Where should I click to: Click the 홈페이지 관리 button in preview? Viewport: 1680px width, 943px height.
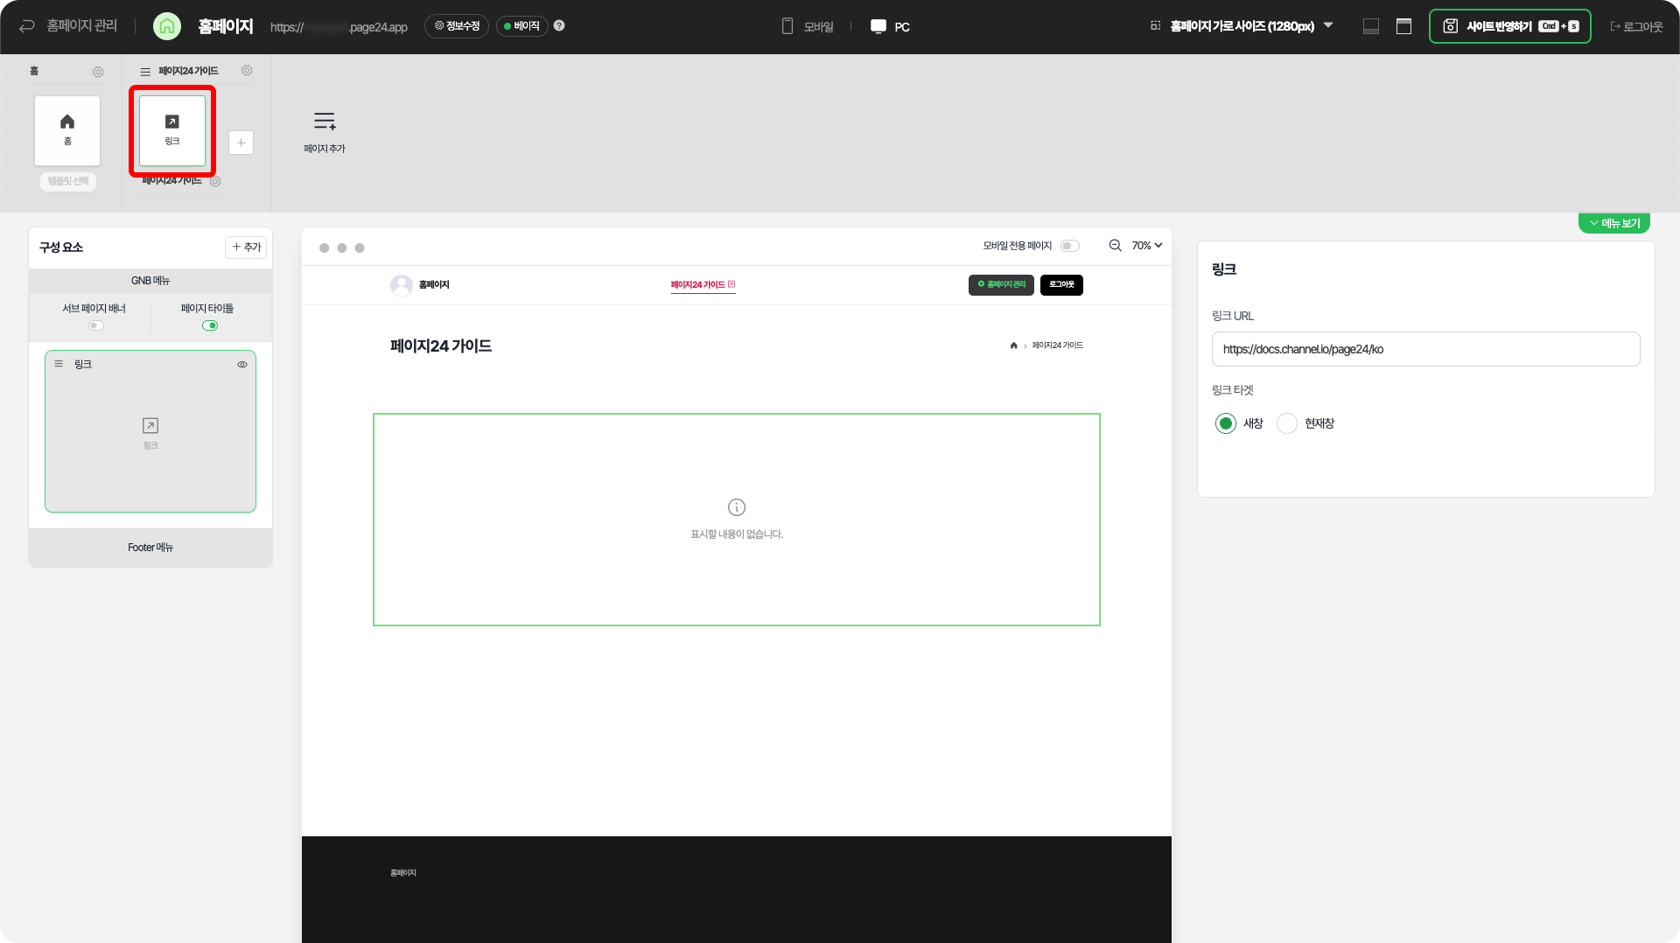pos(1001,285)
